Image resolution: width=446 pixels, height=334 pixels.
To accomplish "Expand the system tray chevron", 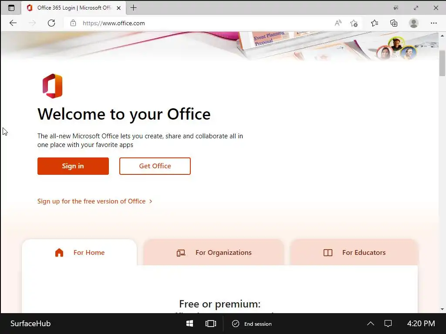I will pos(370,324).
